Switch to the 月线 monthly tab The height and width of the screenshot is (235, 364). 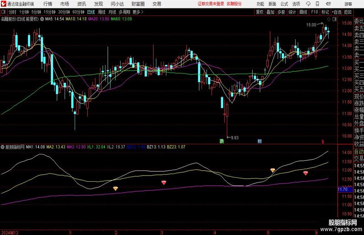pyautogui.click(x=112, y=12)
